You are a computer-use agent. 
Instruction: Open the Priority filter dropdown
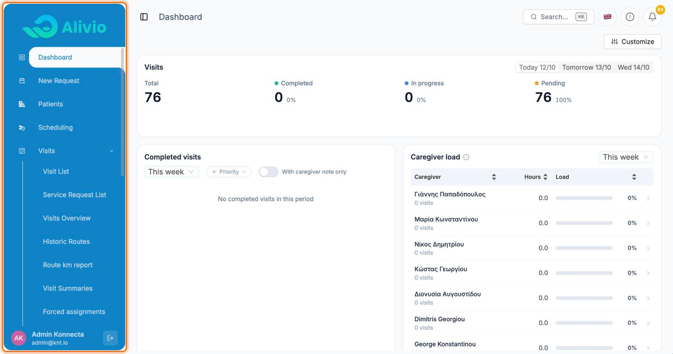click(229, 172)
